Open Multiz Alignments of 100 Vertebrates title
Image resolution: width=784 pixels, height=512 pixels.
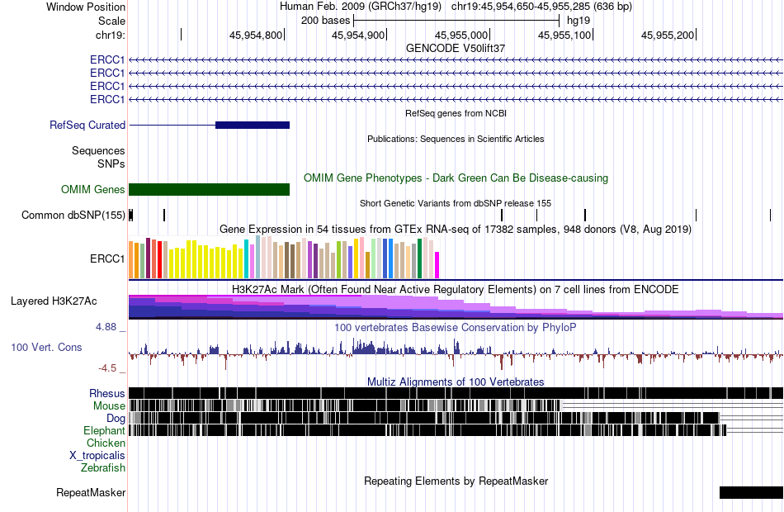tap(456, 382)
